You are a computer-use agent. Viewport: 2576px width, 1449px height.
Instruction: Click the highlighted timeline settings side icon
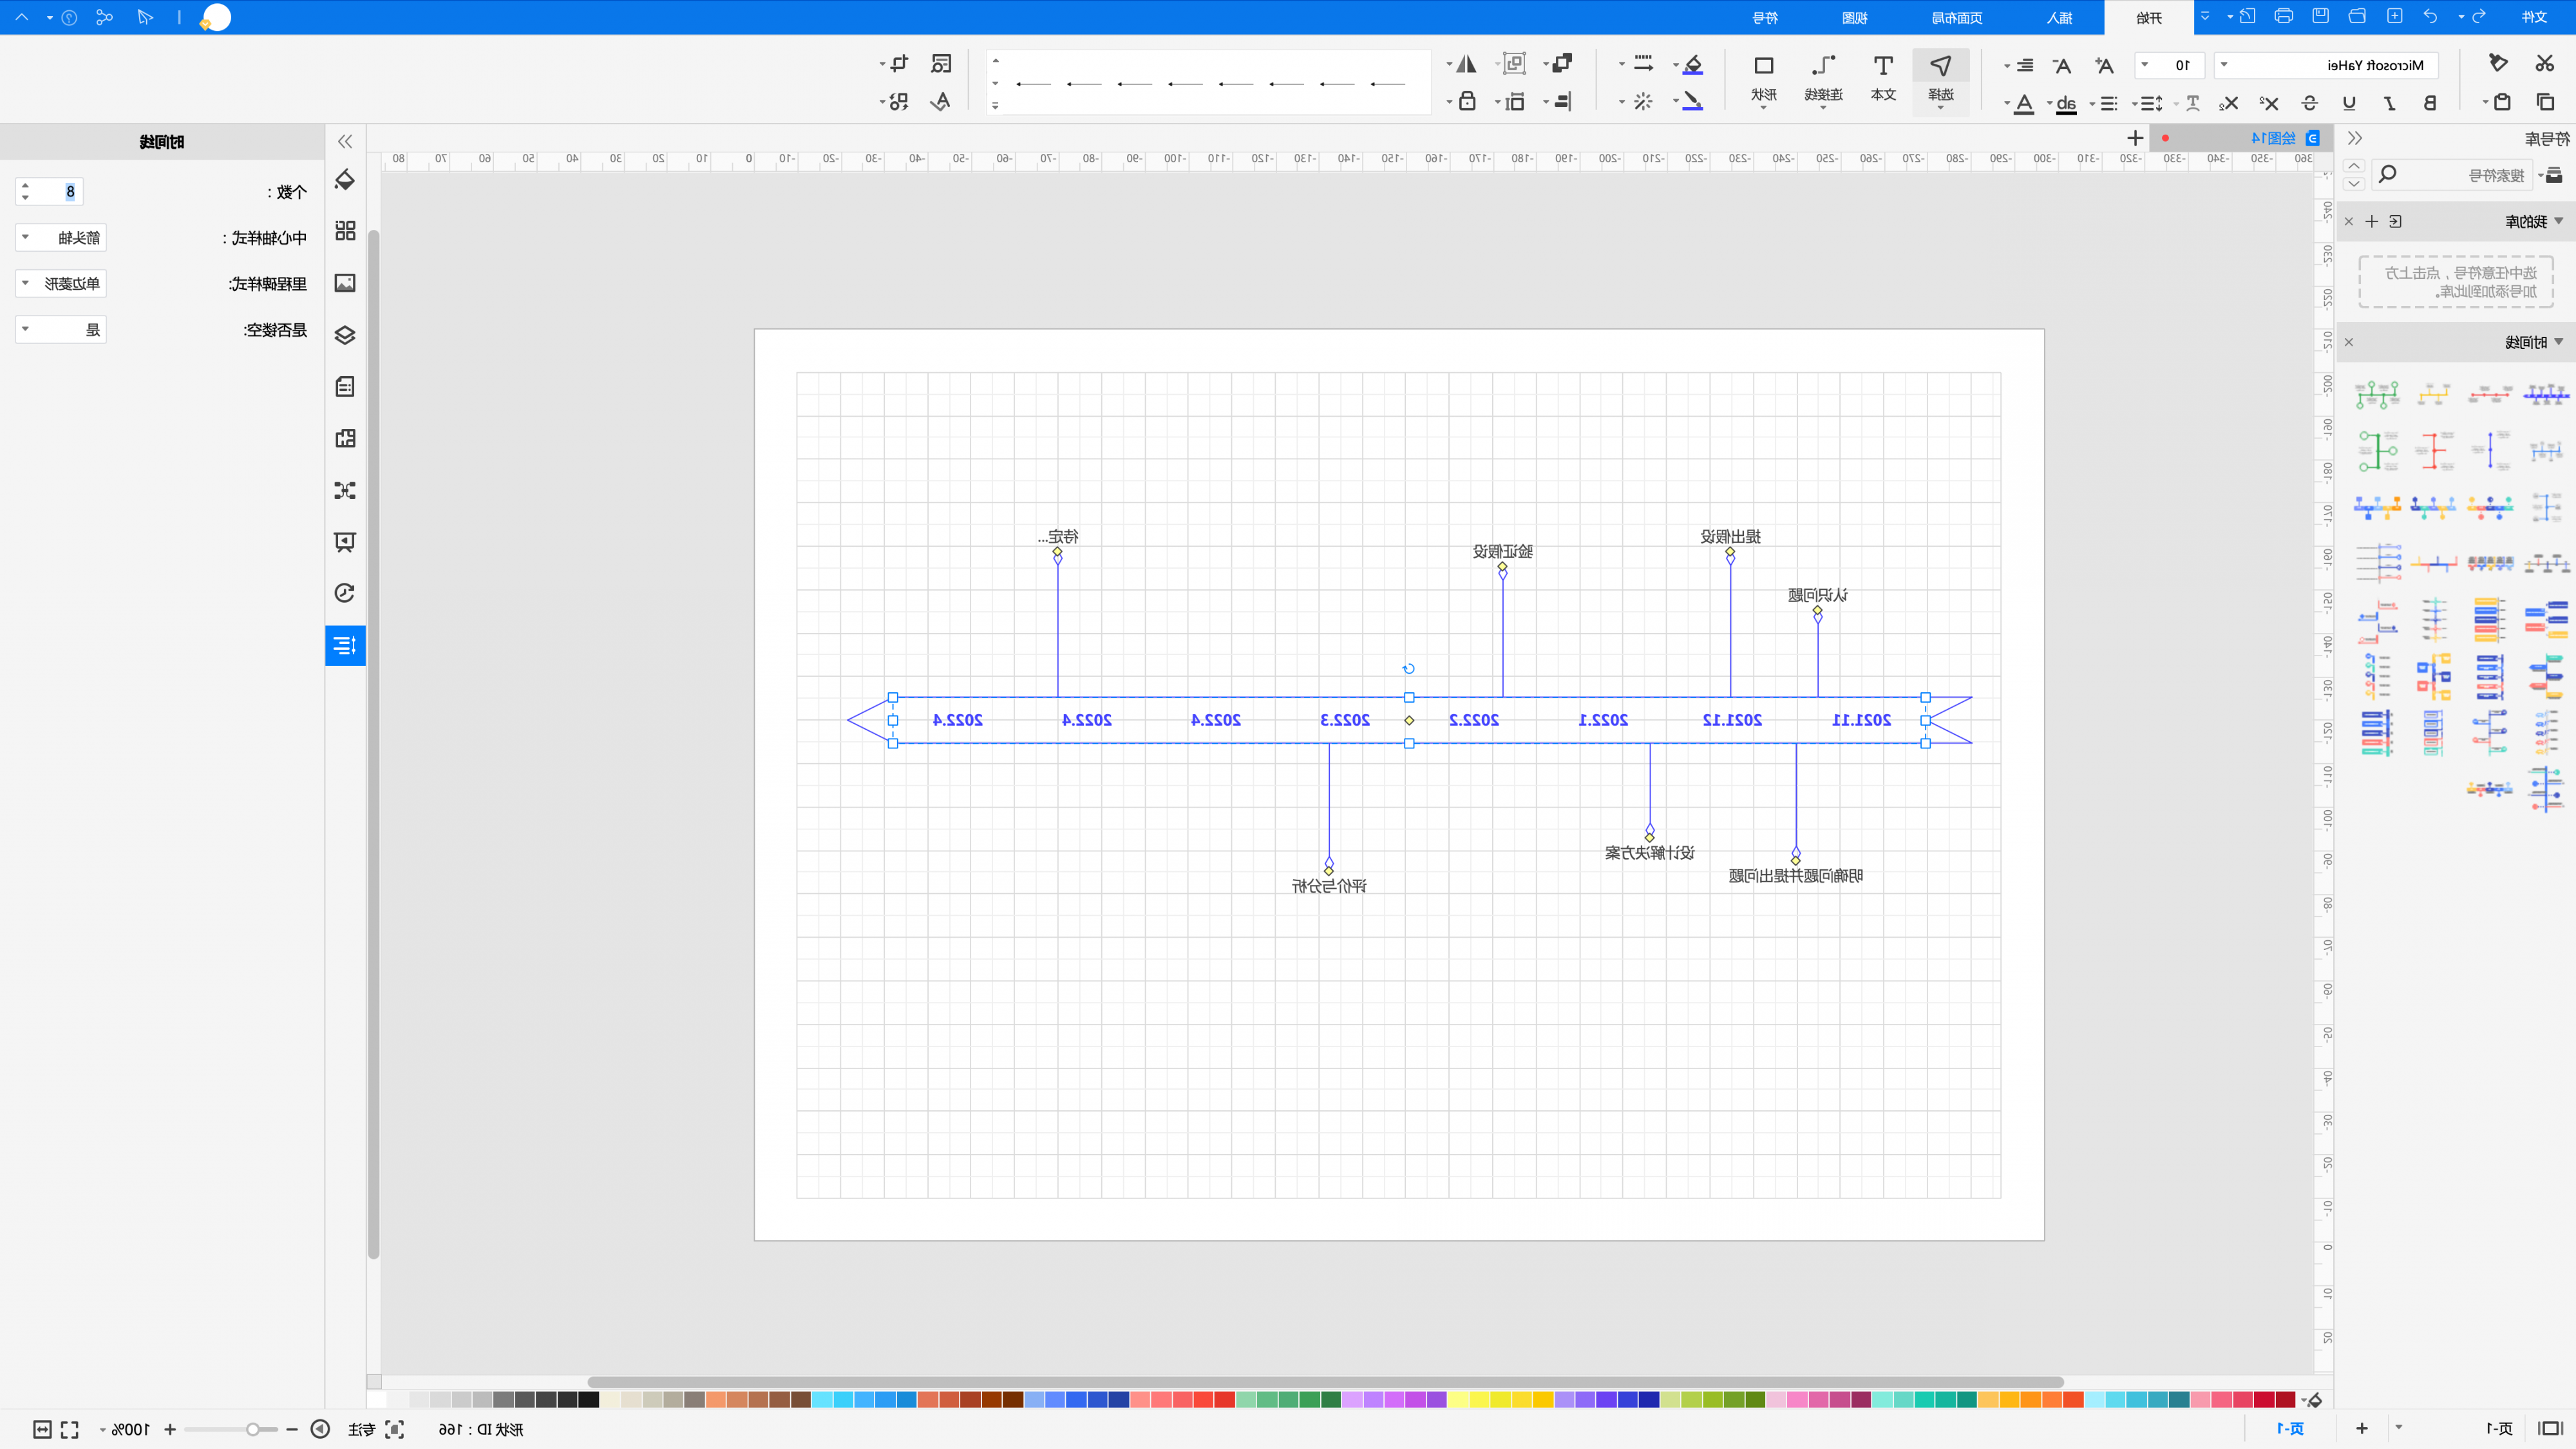click(x=345, y=645)
